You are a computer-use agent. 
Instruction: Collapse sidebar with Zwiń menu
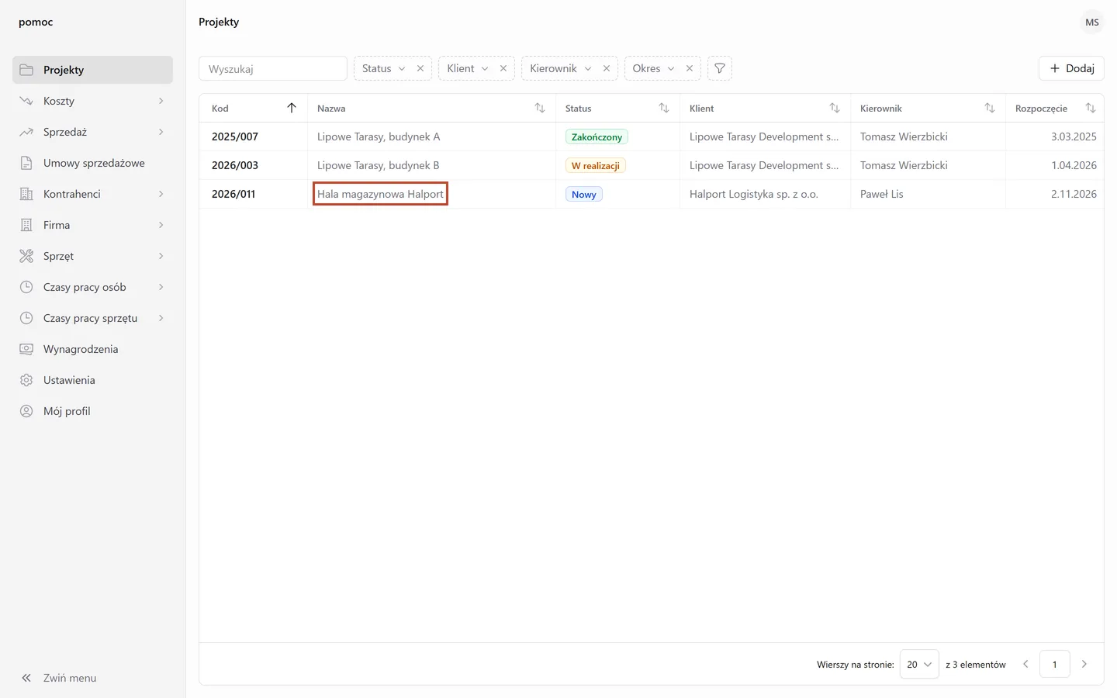(x=92, y=678)
